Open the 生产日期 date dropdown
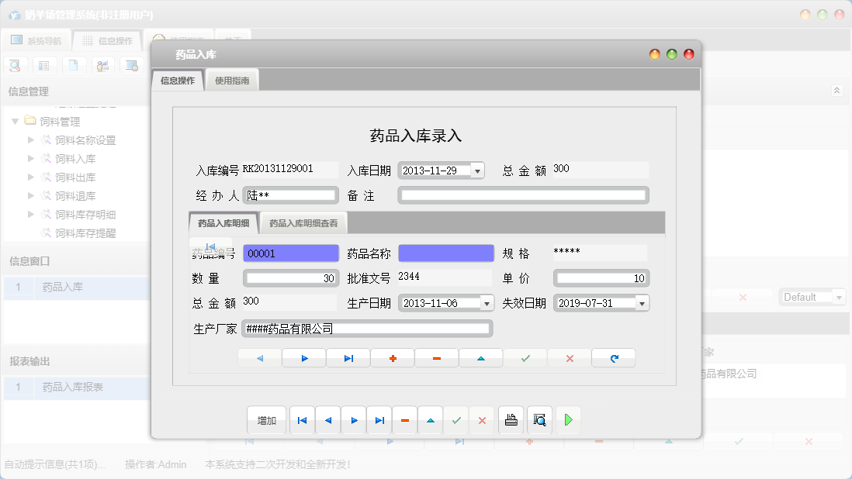Image resolution: width=852 pixels, height=479 pixels. point(486,303)
